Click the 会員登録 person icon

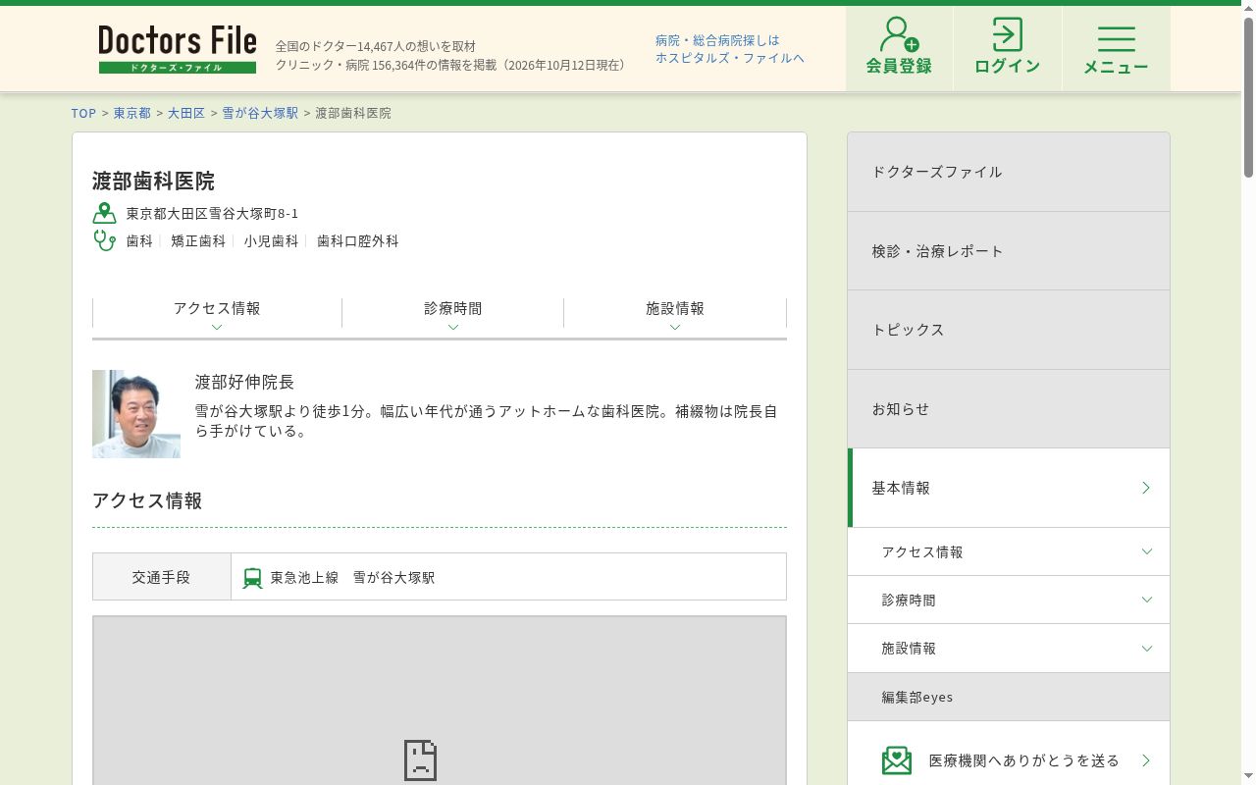click(899, 34)
